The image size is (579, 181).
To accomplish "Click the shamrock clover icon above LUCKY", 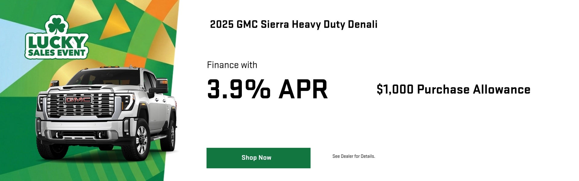I will pyautogui.click(x=56, y=26).
